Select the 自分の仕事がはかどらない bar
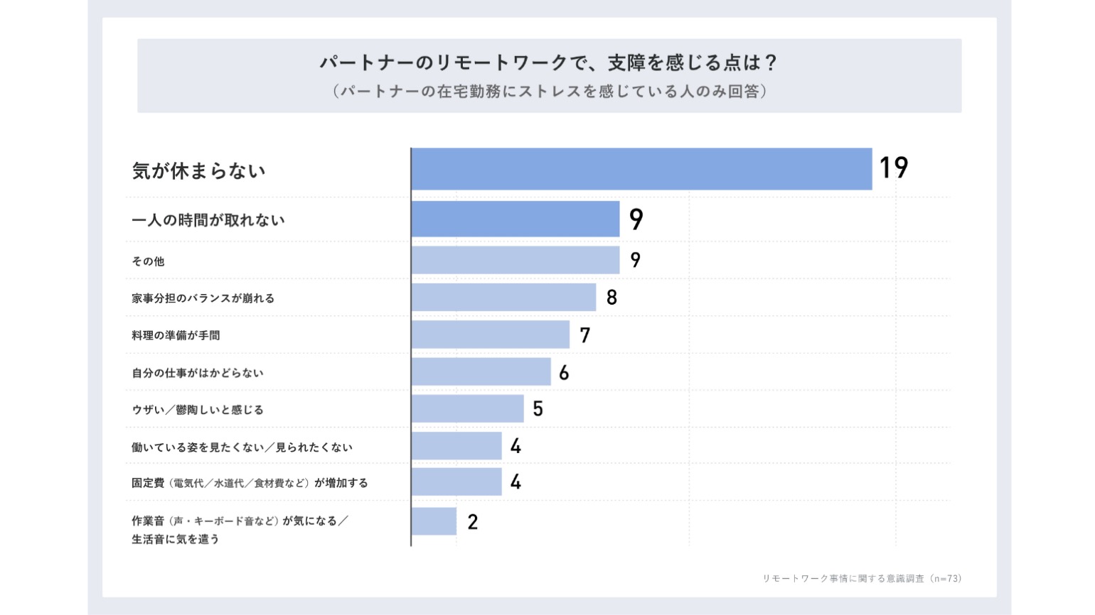This screenshot has width=1095, height=615. click(481, 371)
